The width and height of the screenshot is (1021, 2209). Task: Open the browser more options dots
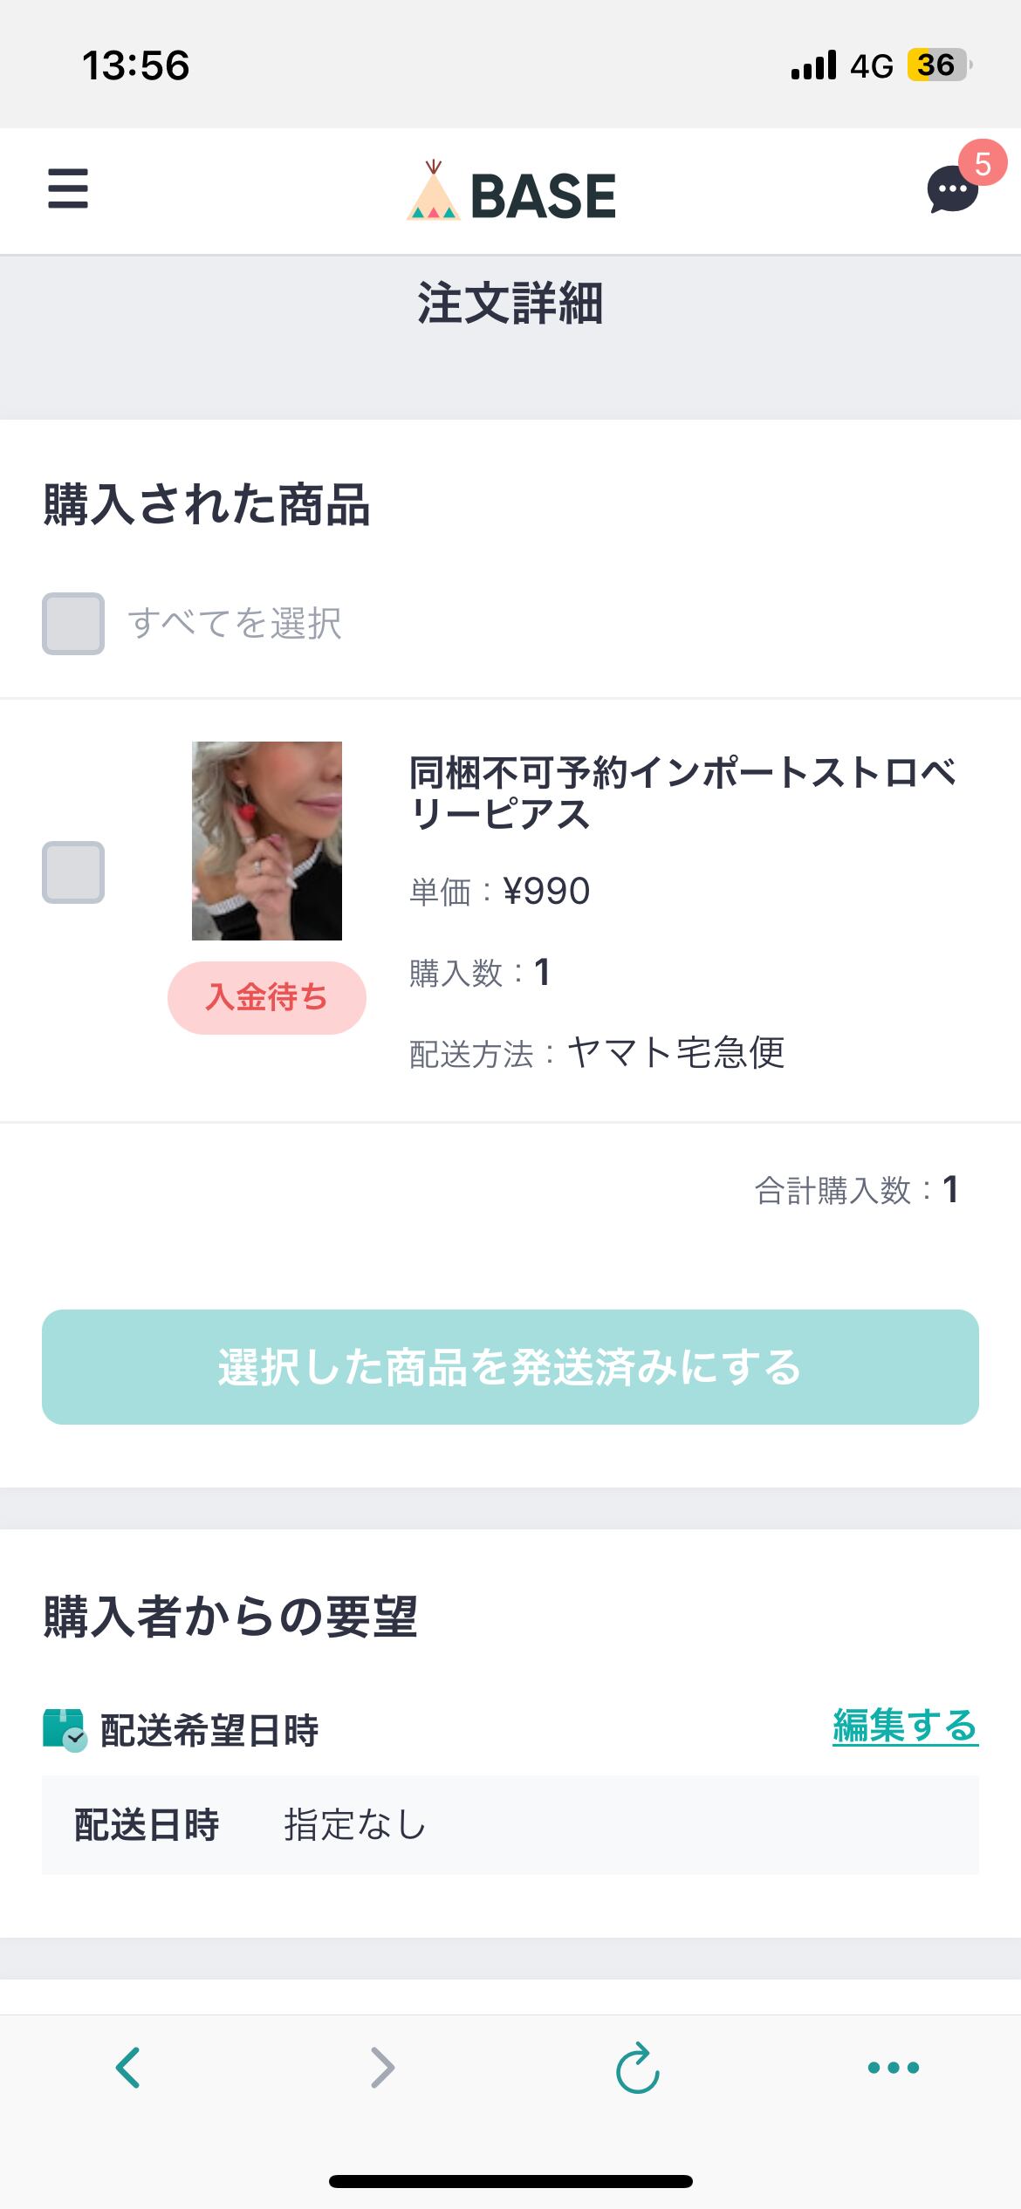point(893,2067)
